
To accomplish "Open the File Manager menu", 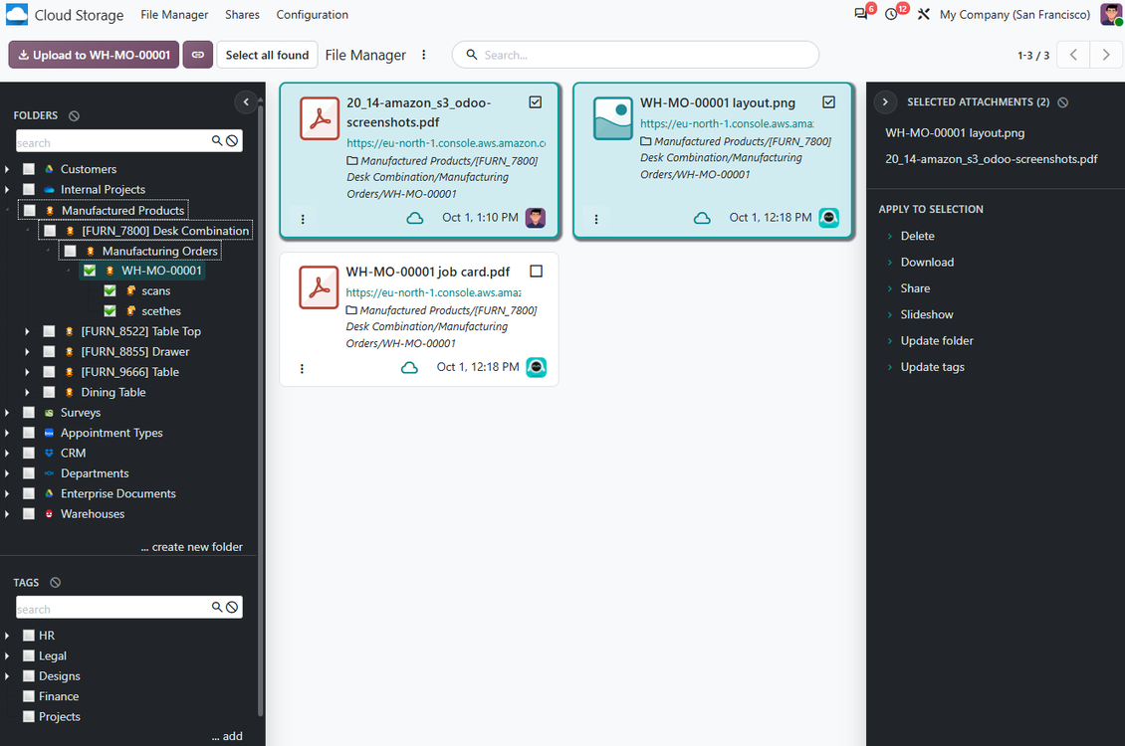I will pos(174,14).
